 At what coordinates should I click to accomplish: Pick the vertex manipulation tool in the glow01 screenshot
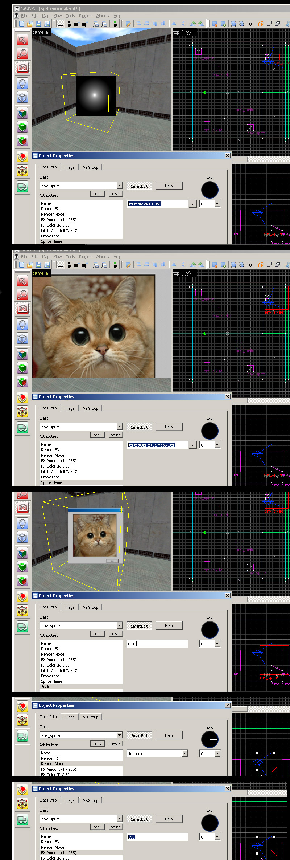tap(22, 171)
